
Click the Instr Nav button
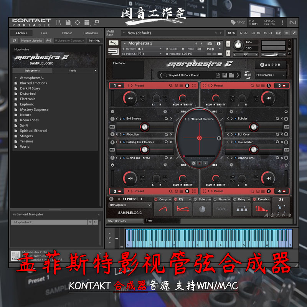pos(96,40)
